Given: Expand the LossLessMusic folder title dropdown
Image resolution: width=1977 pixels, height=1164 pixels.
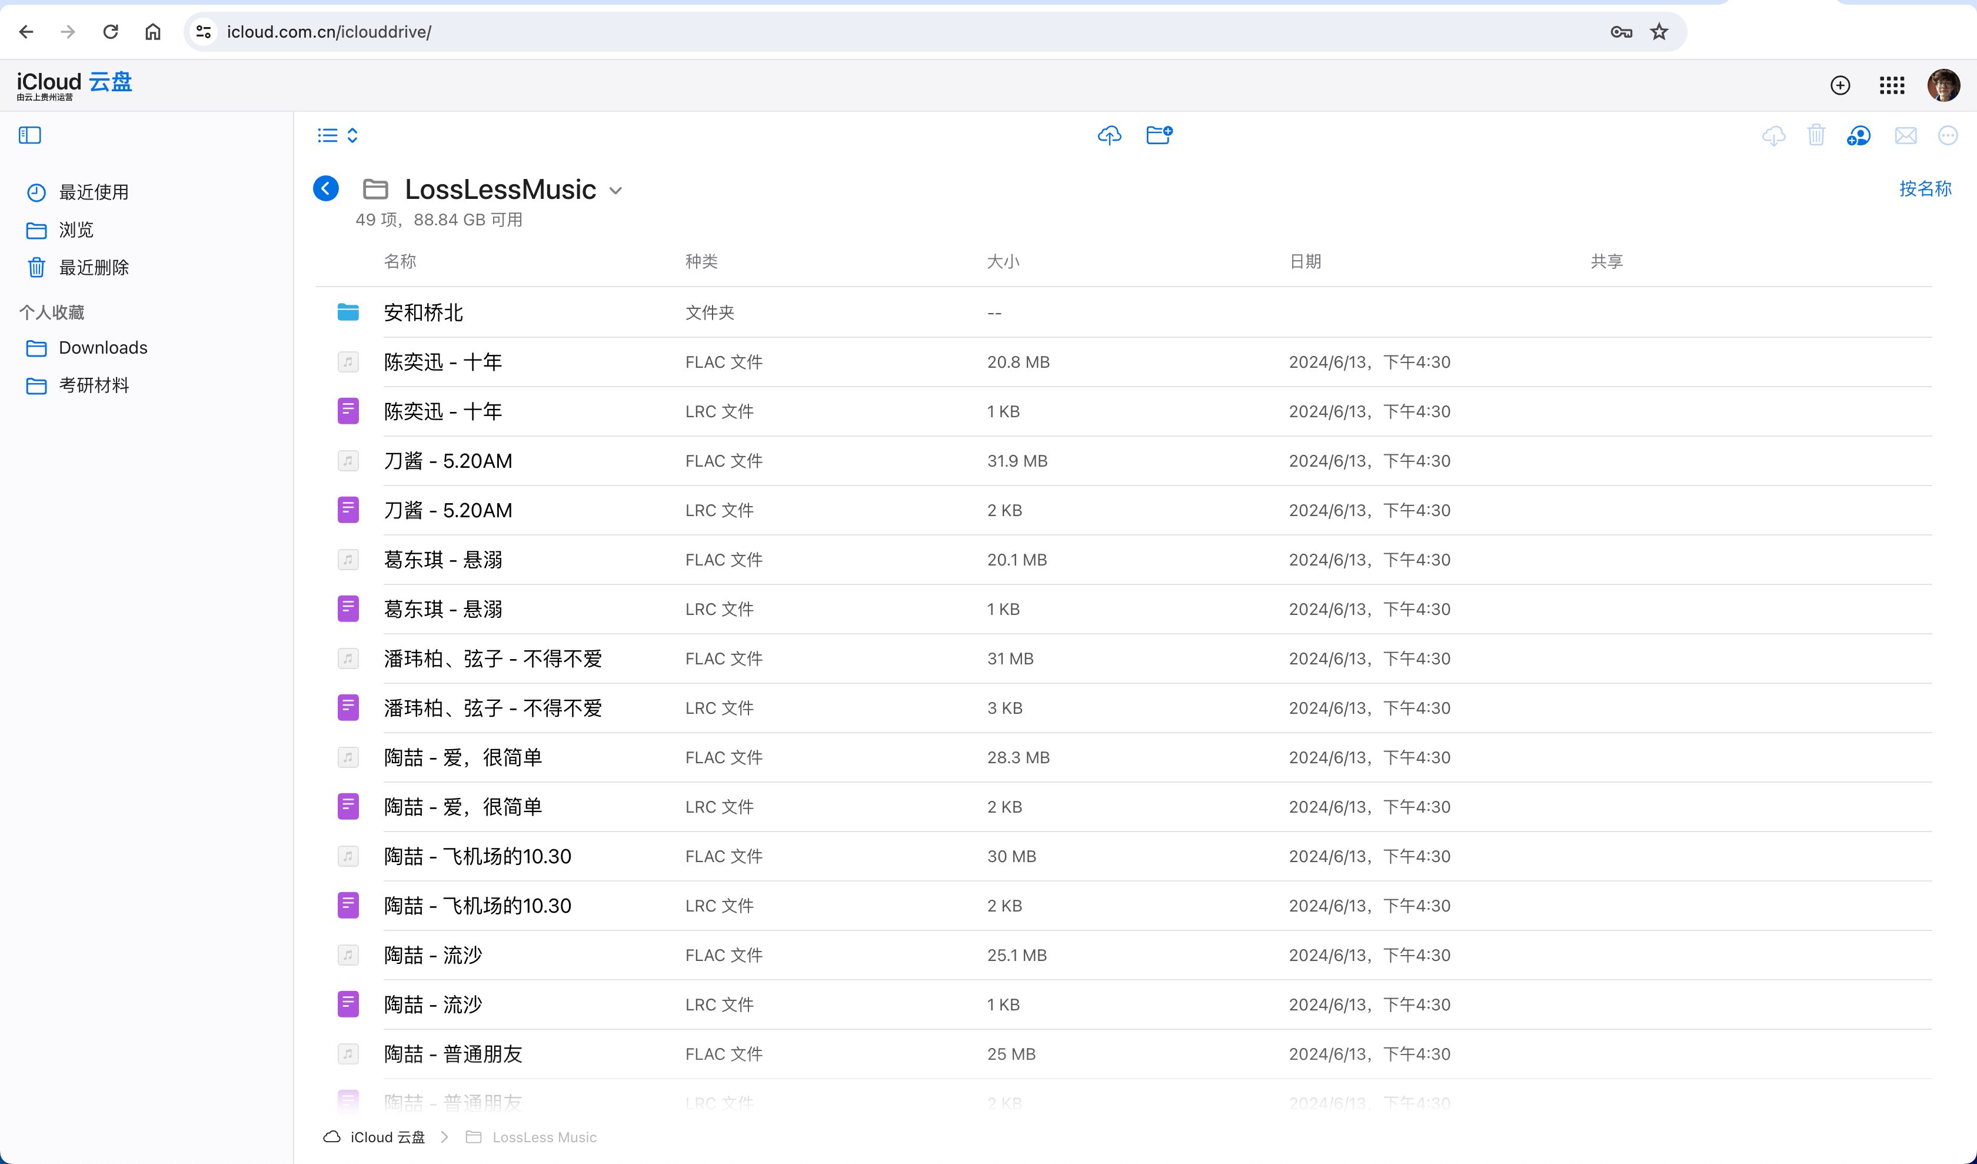Looking at the screenshot, I should pos(616,191).
